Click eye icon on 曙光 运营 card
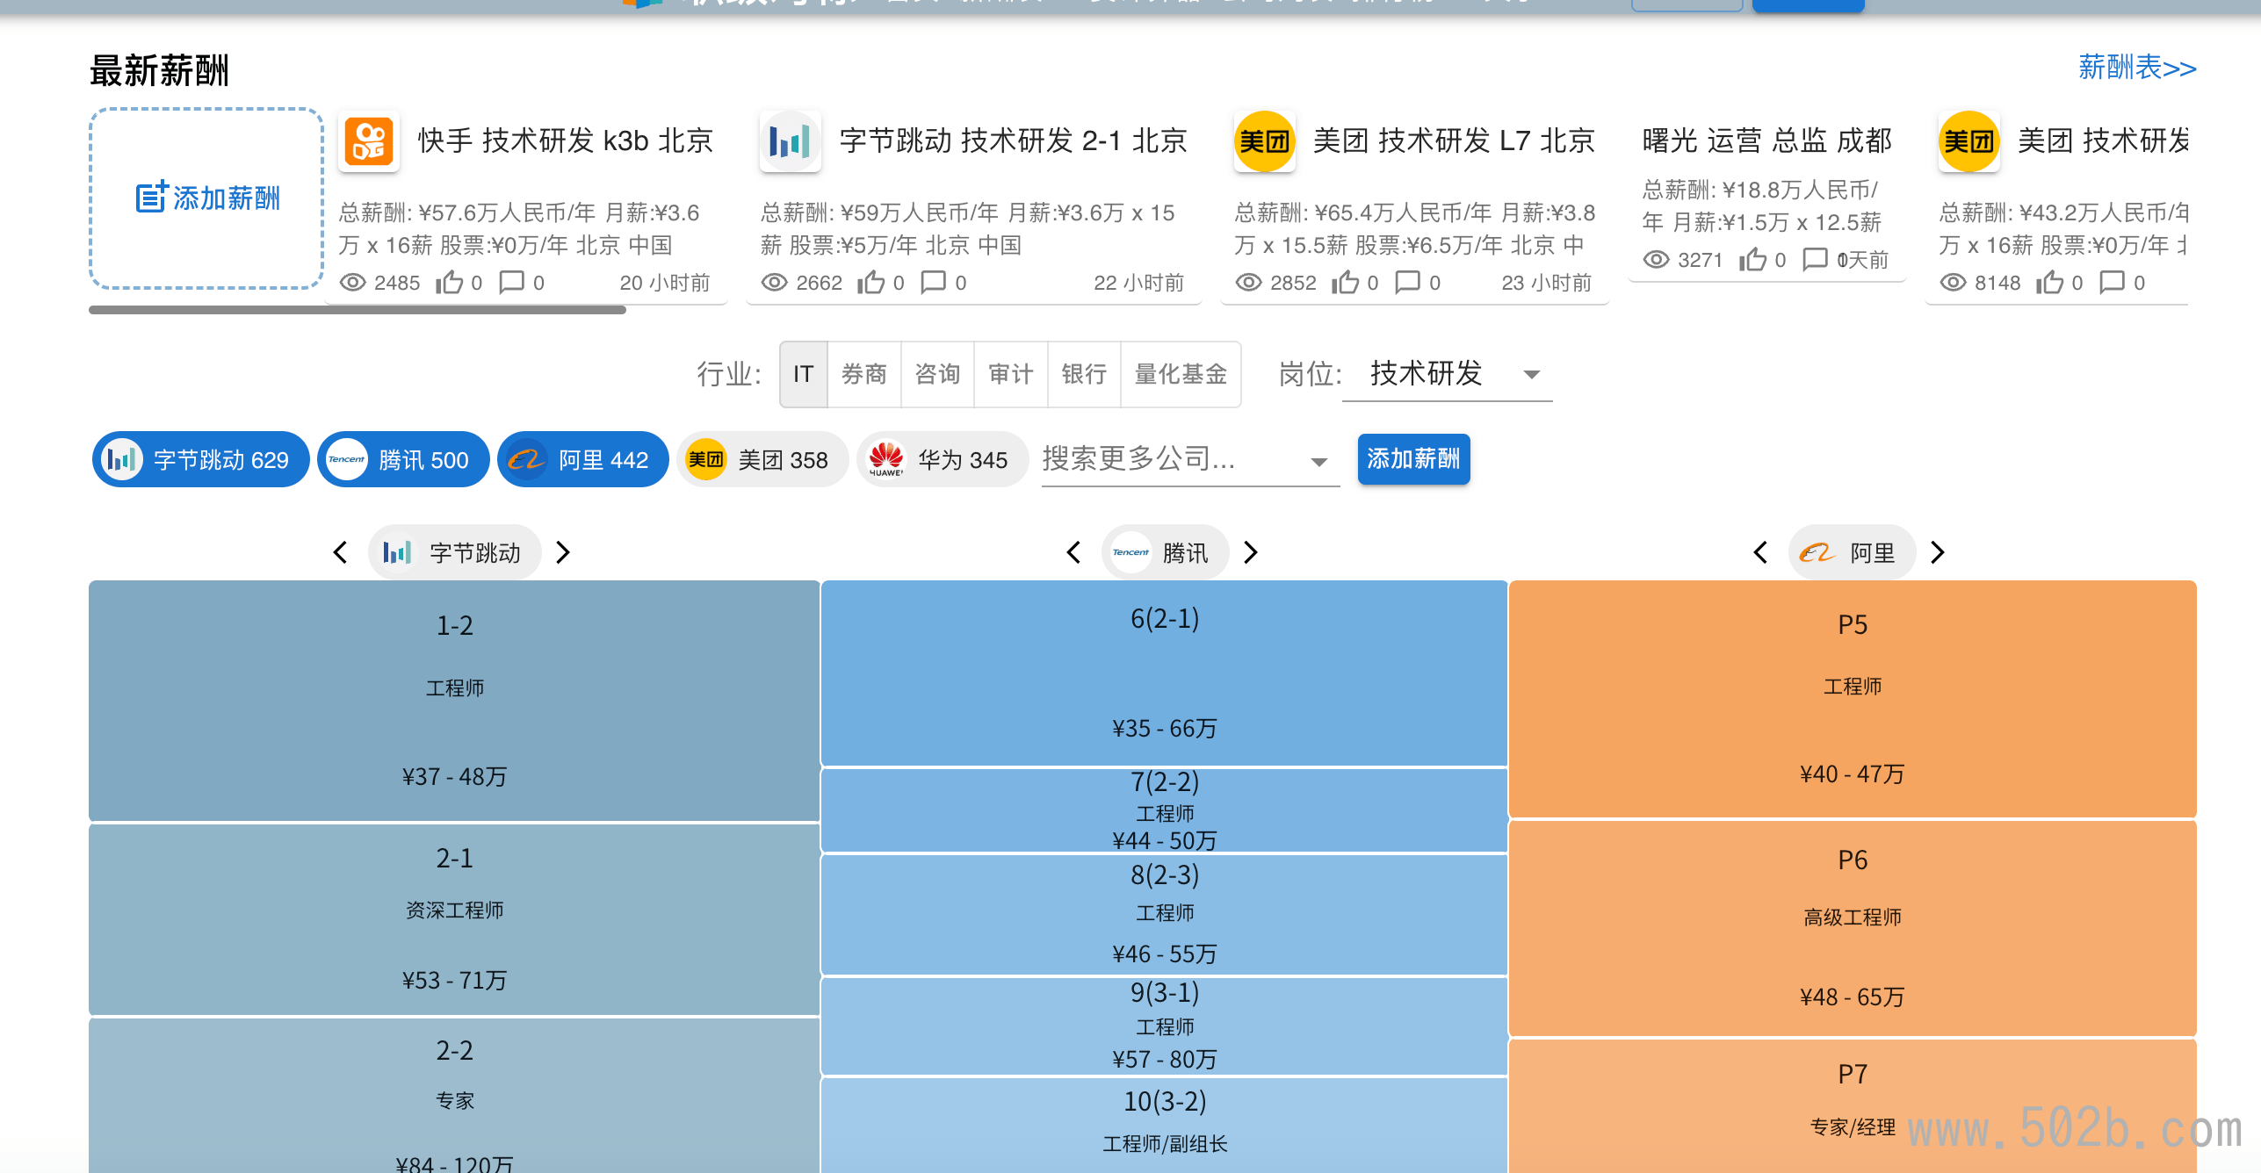Screen dimensions: 2261x1173 pos(1656,260)
